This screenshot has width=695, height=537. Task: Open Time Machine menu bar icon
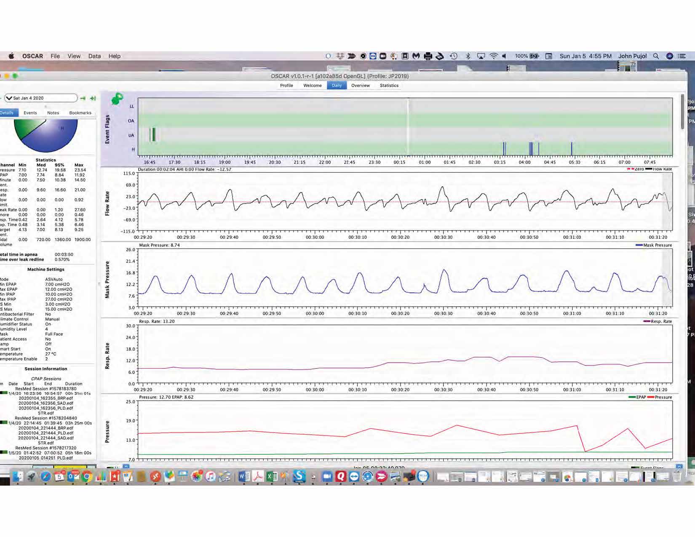[x=454, y=56]
